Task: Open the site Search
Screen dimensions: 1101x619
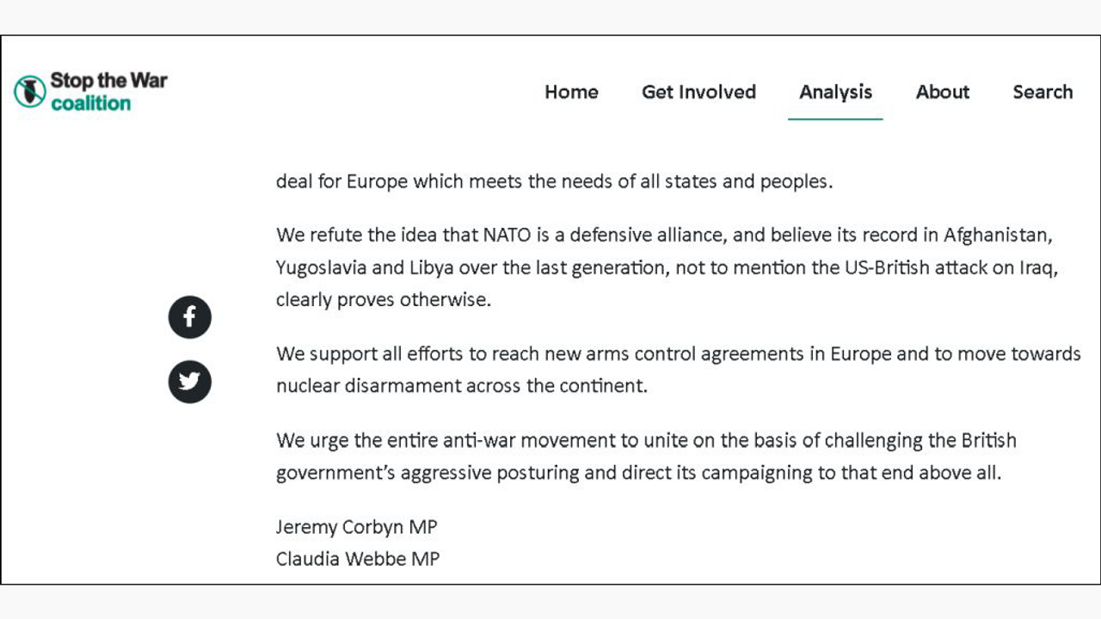Action: pyautogui.click(x=1043, y=92)
